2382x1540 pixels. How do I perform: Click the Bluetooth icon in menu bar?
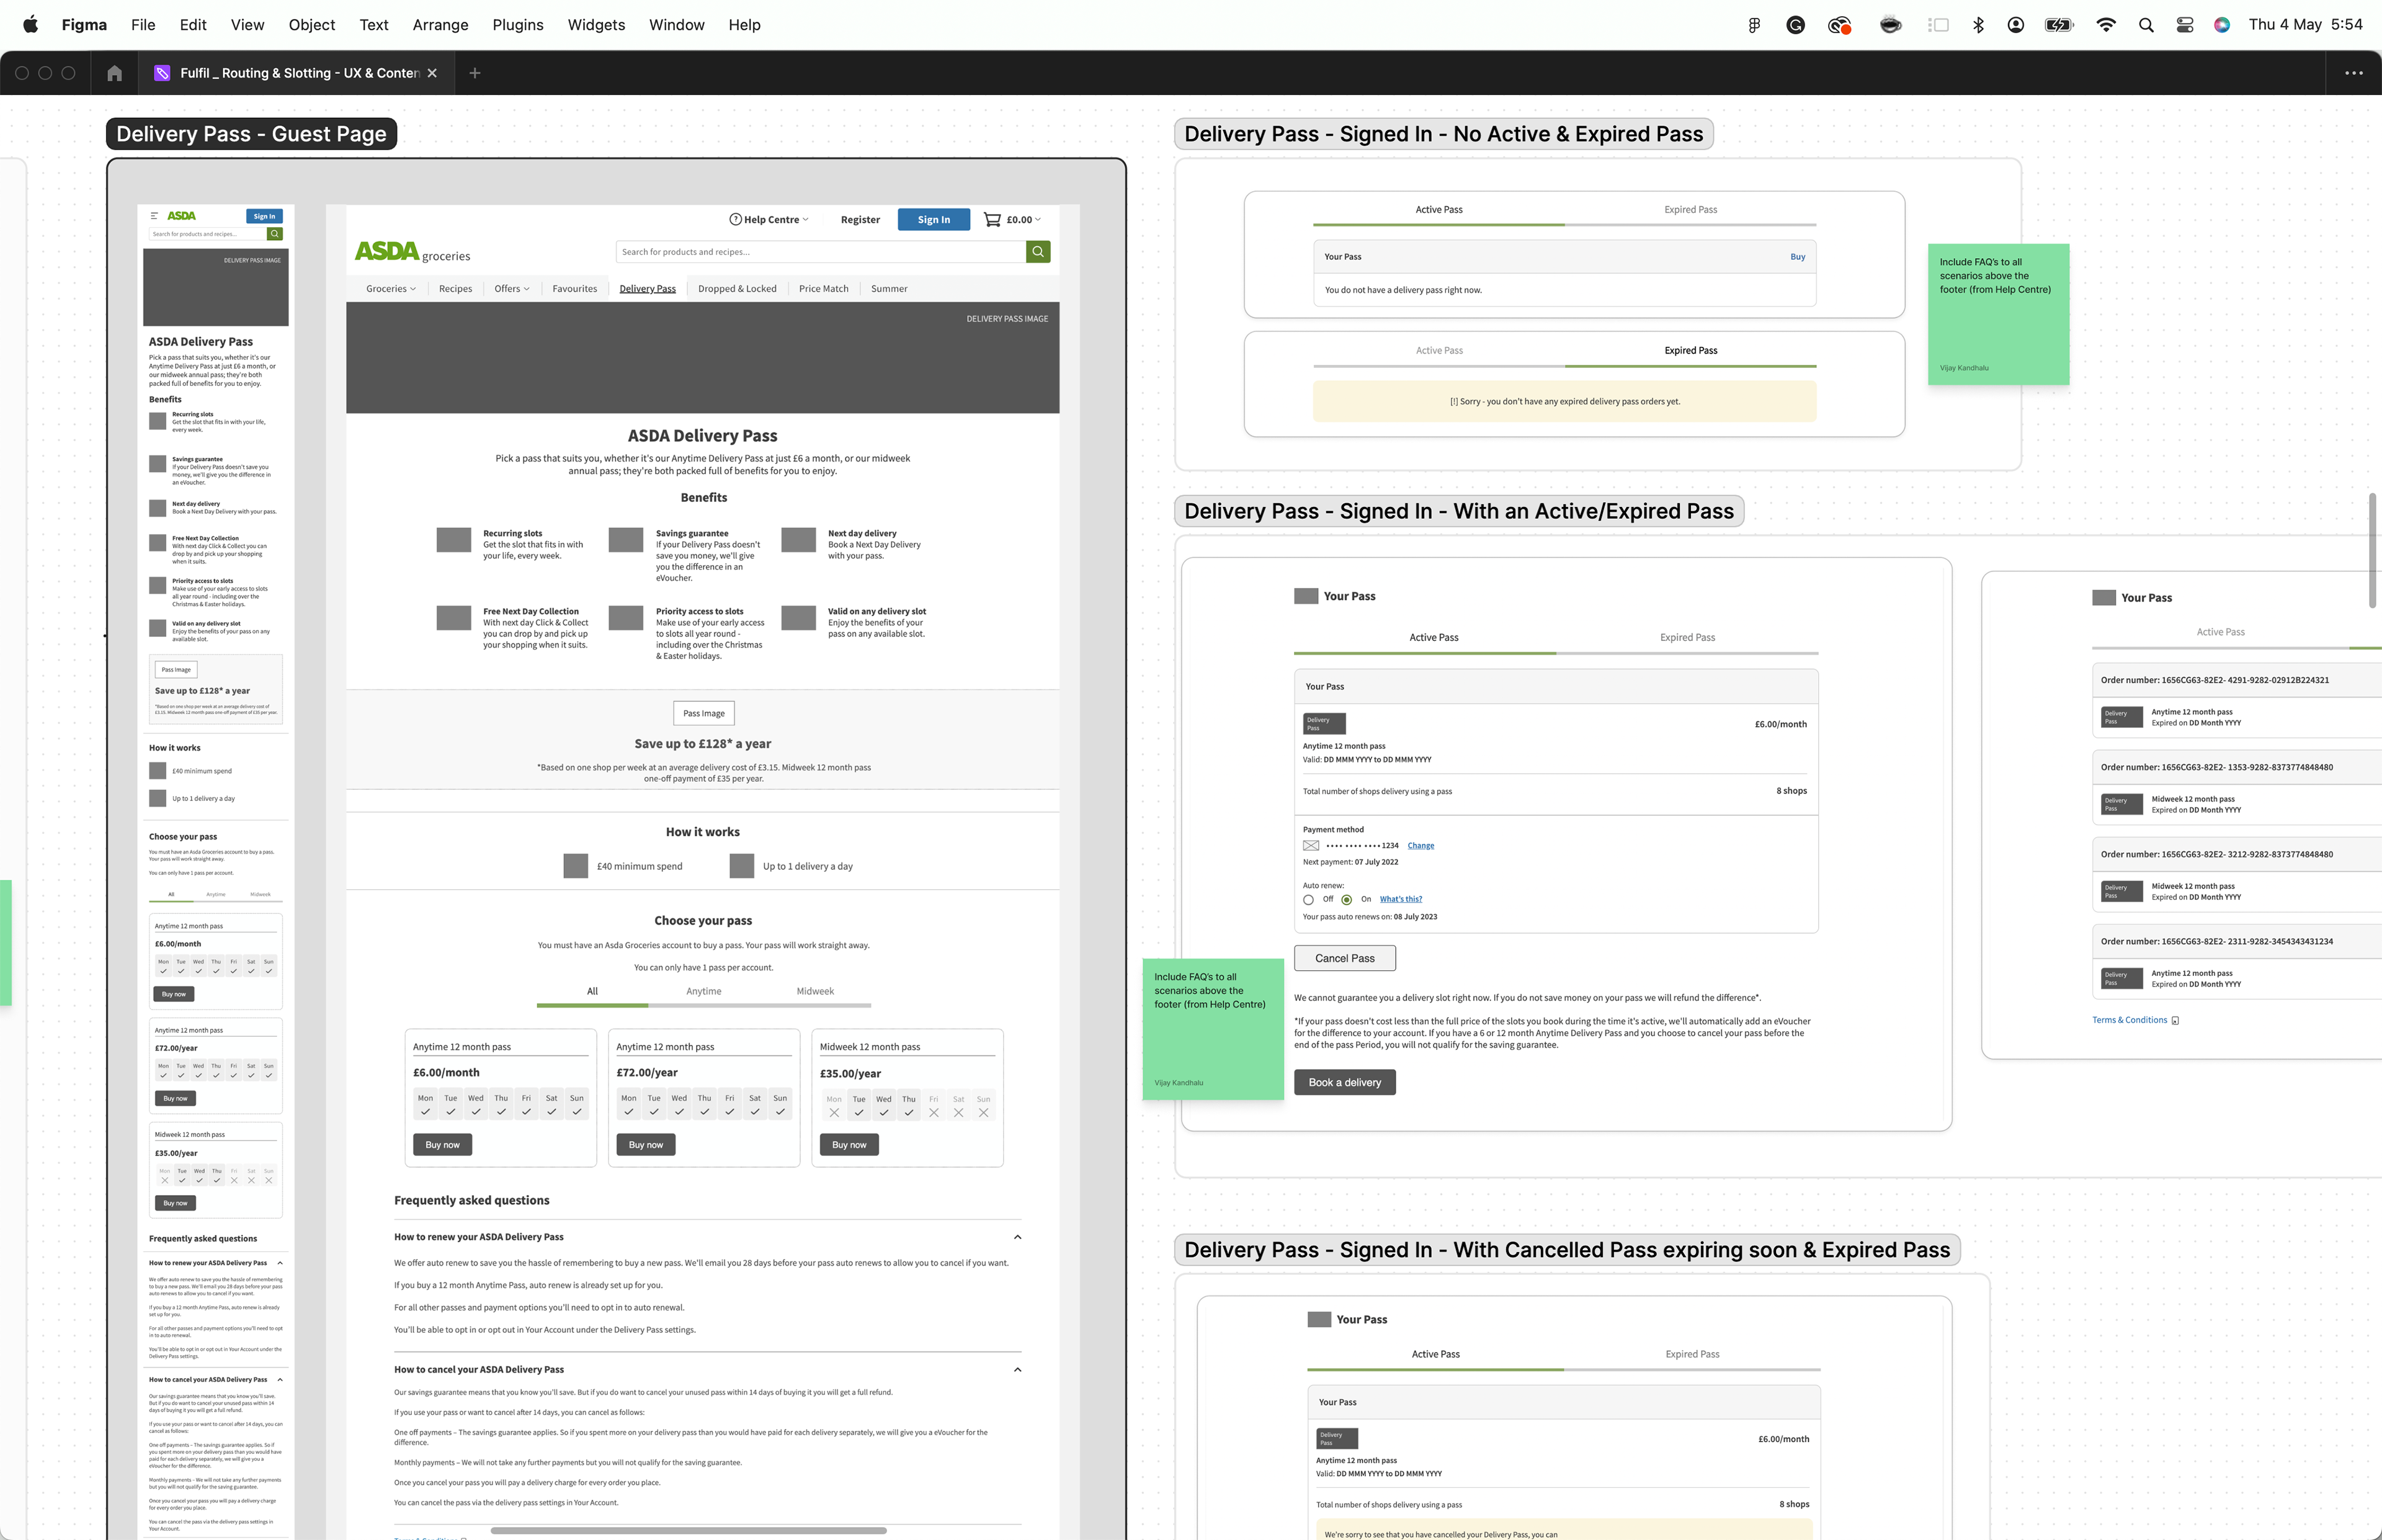point(1977,25)
